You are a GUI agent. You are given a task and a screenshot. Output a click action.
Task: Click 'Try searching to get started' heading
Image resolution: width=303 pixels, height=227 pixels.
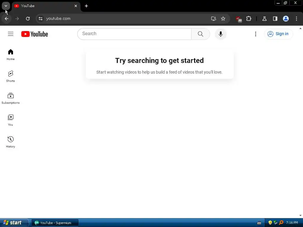(159, 60)
